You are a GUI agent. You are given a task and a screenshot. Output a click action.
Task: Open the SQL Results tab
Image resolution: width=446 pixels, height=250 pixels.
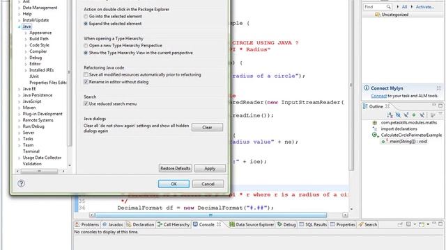coord(313,224)
